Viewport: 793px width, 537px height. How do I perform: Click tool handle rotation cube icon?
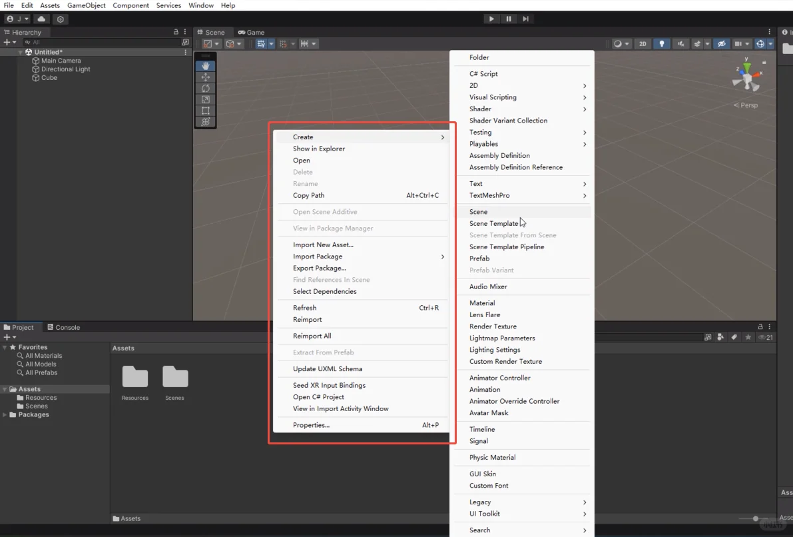230,43
